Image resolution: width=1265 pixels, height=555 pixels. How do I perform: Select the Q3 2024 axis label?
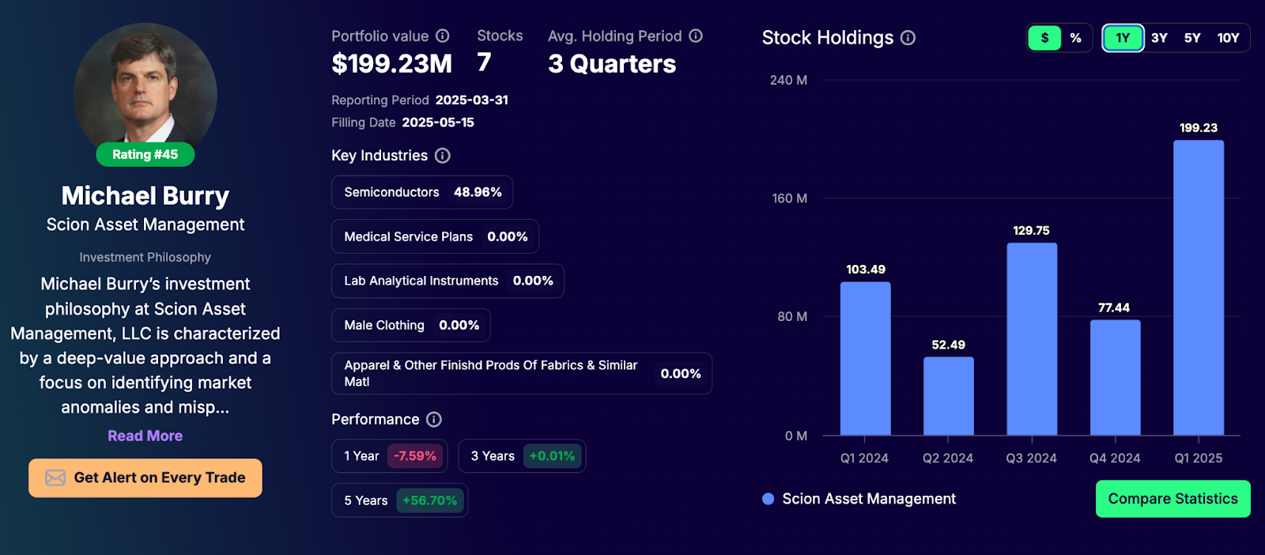(x=1031, y=458)
